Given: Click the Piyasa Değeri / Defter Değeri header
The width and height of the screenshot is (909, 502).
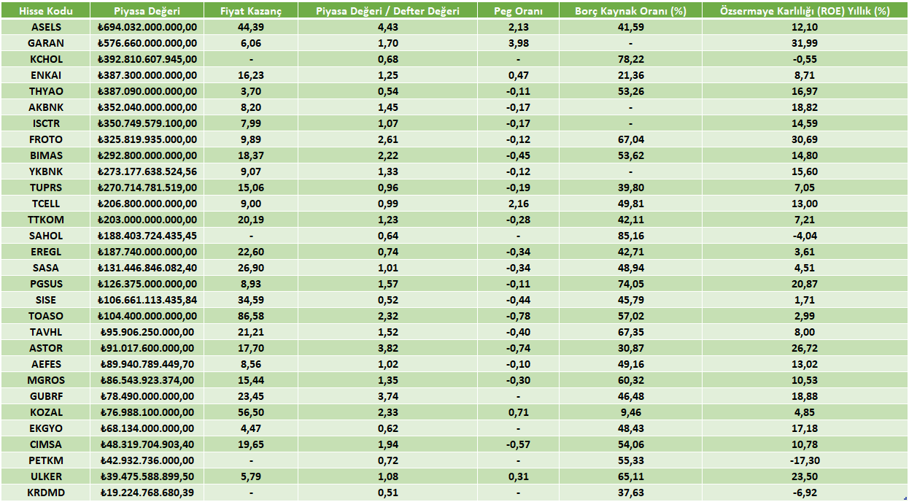Looking at the screenshot, I should [x=387, y=11].
